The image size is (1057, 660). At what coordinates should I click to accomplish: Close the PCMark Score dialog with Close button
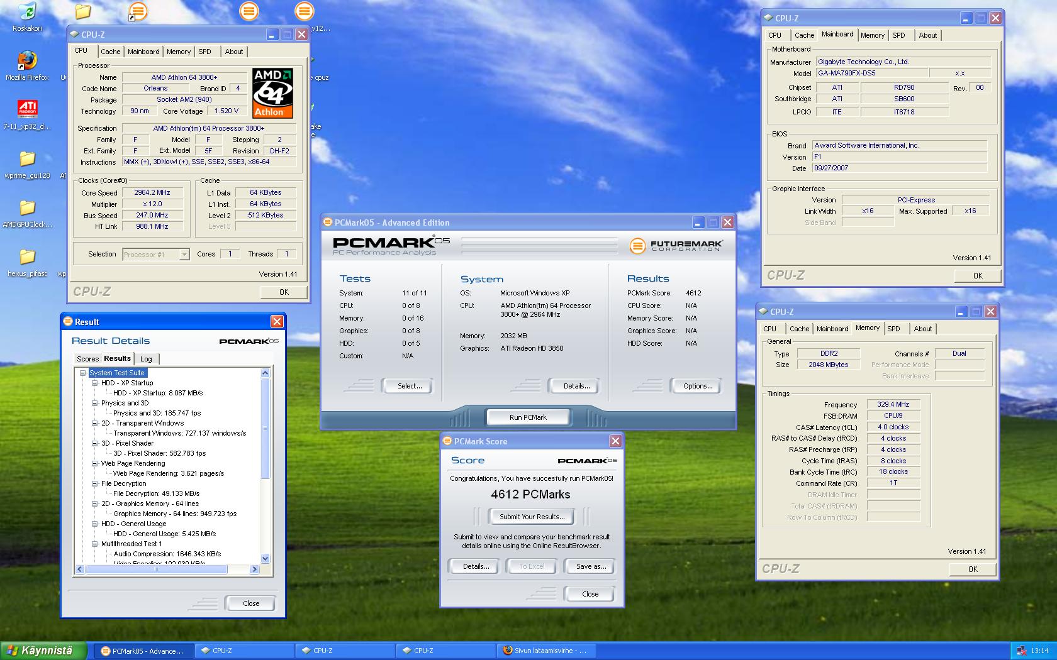pos(590,594)
